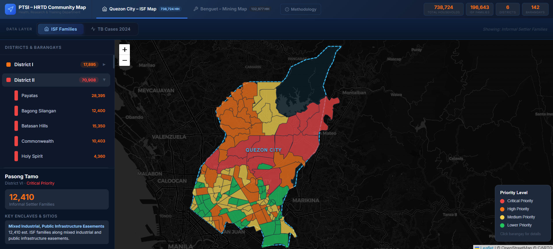This screenshot has width=553, height=249.
Task: Collapse District II arrow
Action: pyautogui.click(x=104, y=80)
